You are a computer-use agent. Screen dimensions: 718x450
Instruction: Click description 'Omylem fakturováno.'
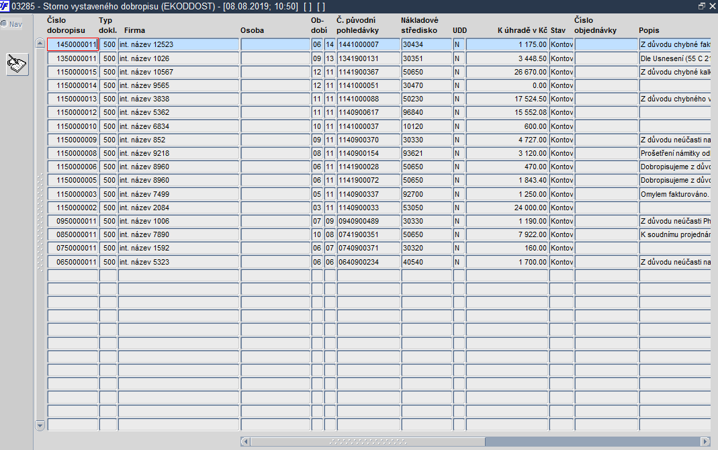(x=675, y=194)
